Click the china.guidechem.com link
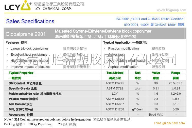Screen dimensions: 192x128 pyautogui.click(x=169, y=123)
